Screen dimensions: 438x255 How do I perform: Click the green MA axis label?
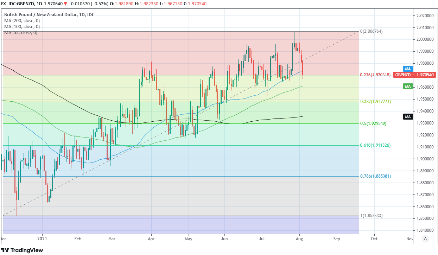click(408, 86)
